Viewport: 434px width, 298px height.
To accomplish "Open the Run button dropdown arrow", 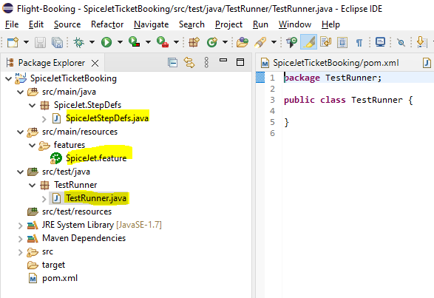I will [x=120, y=42].
